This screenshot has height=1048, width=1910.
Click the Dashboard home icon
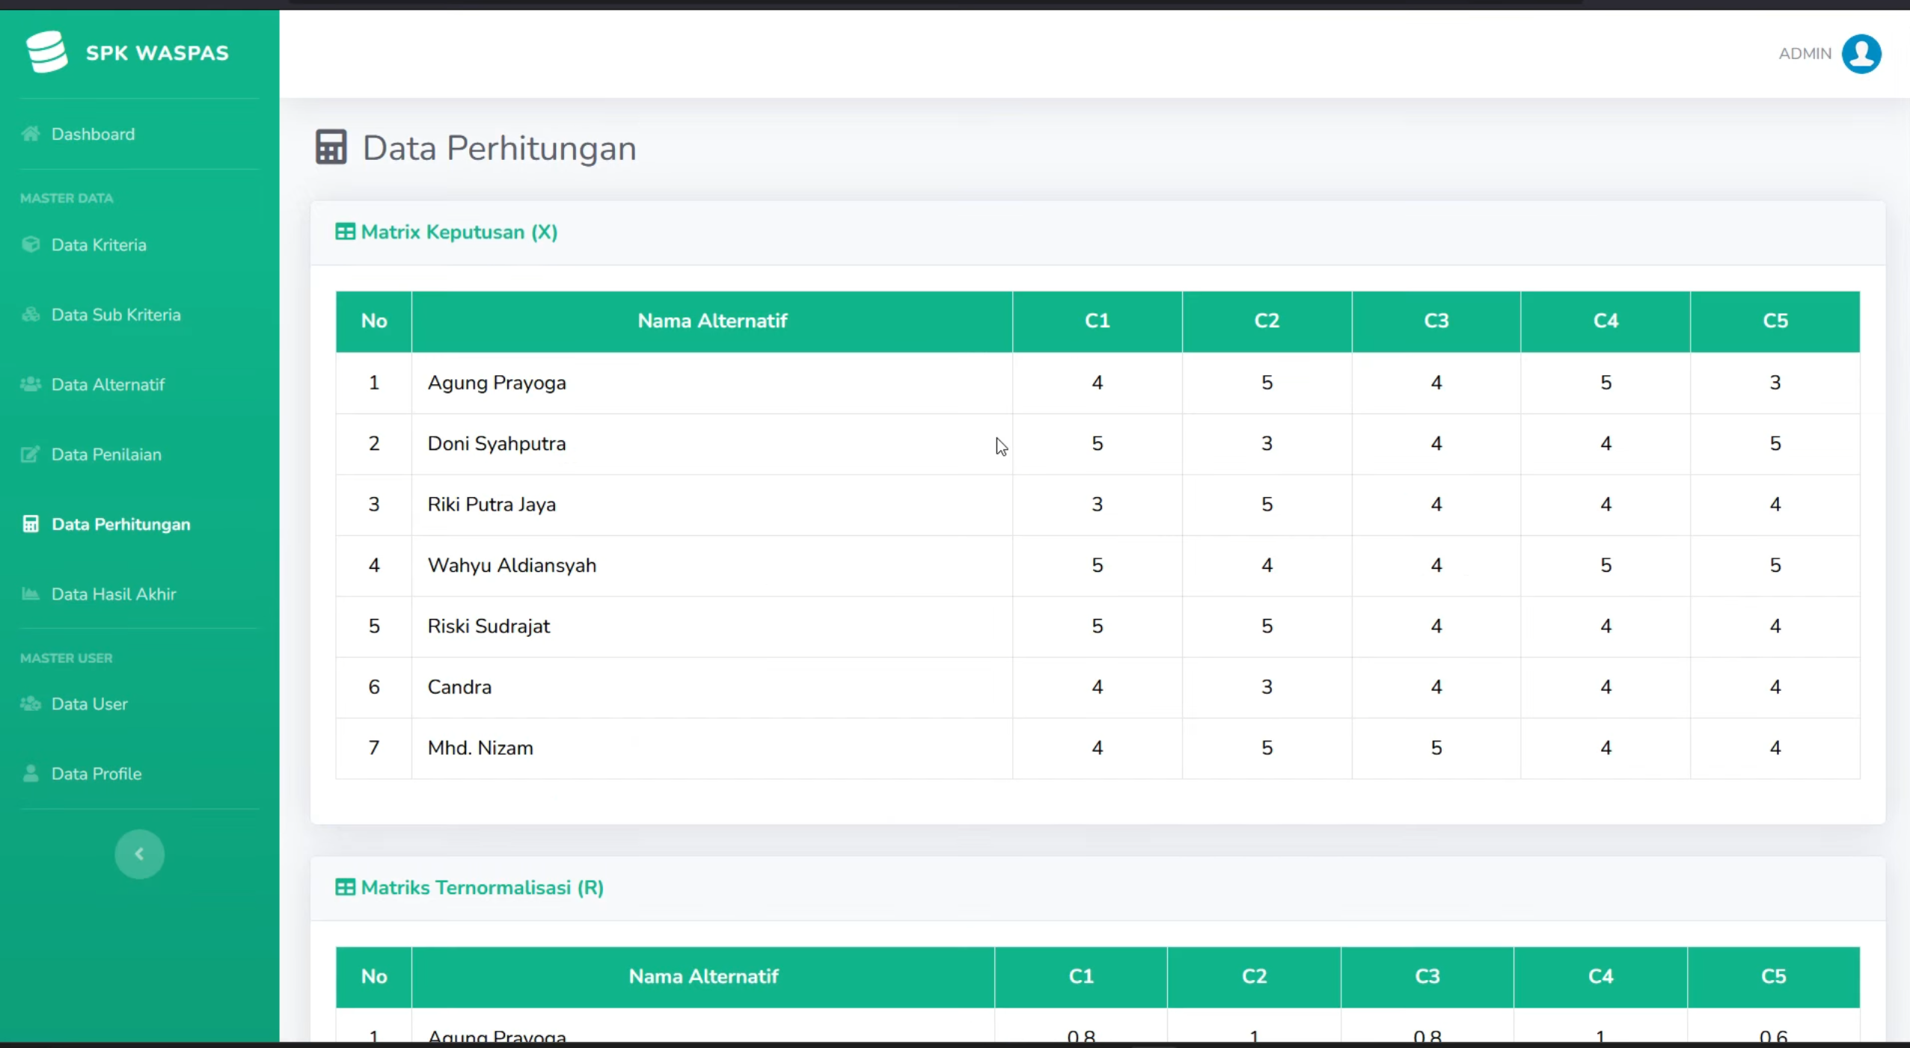pyautogui.click(x=31, y=134)
